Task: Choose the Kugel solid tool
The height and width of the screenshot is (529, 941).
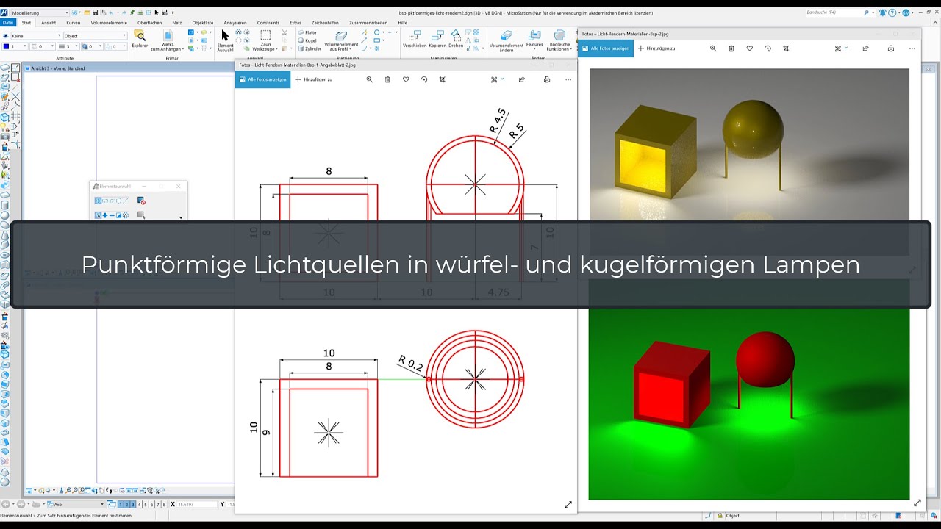Action: (308, 40)
